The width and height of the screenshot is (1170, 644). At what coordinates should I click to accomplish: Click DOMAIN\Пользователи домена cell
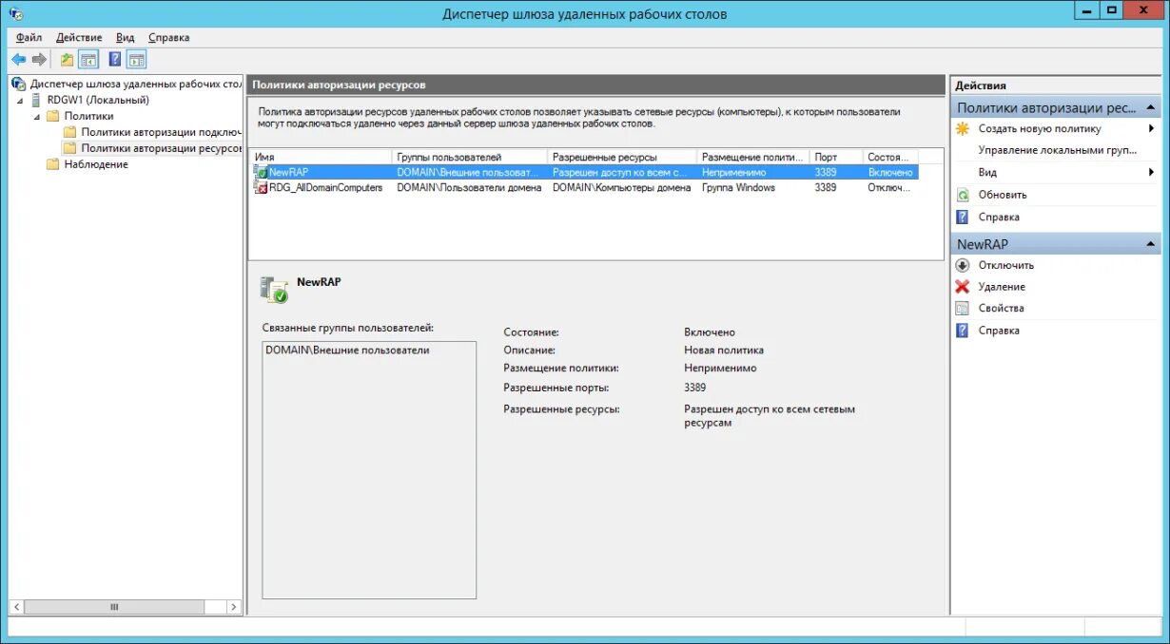(469, 188)
